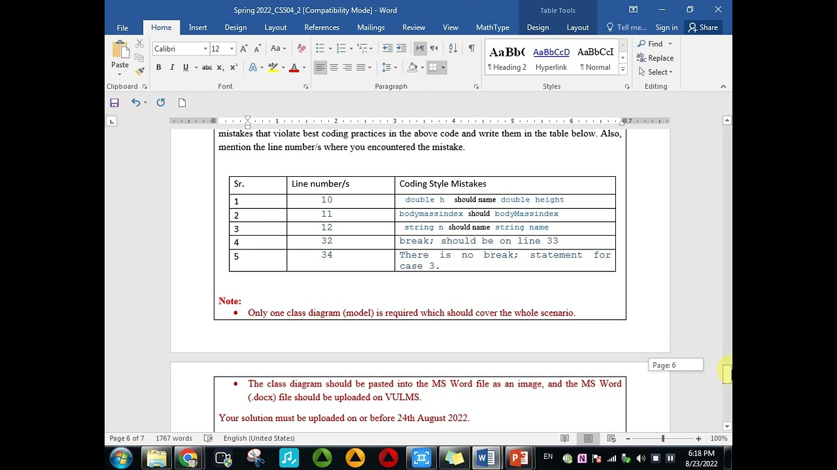Click the Share button
837x470 pixels.
click(702, 27)
